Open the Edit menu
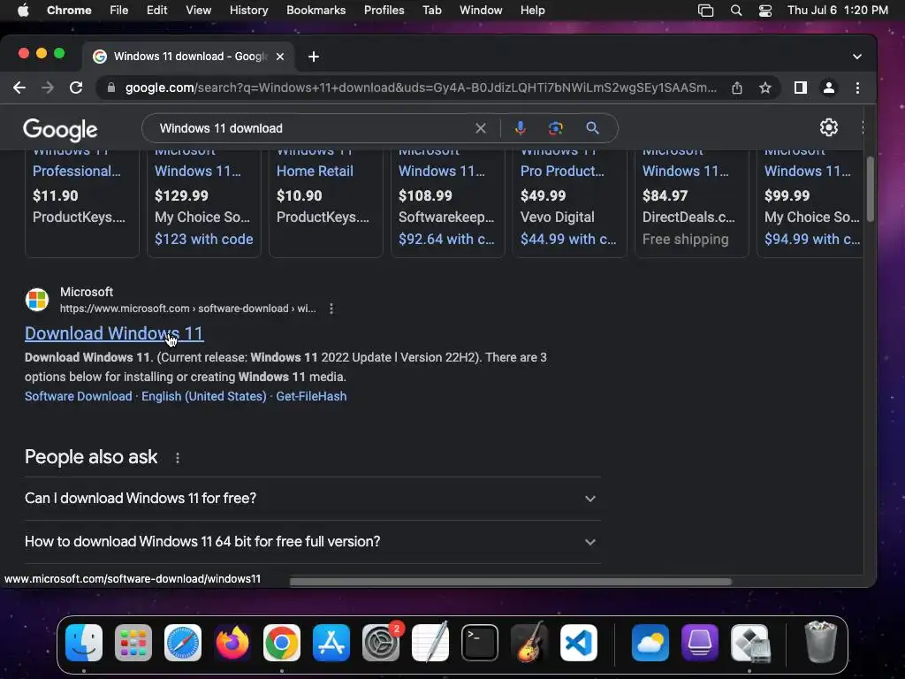This screenshot has width=905, height=679. tap(156, 11)
